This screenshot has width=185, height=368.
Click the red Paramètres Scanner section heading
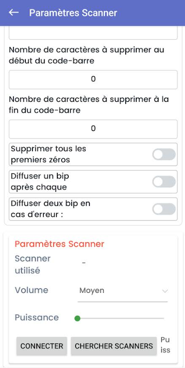click(x=59, y=244)
